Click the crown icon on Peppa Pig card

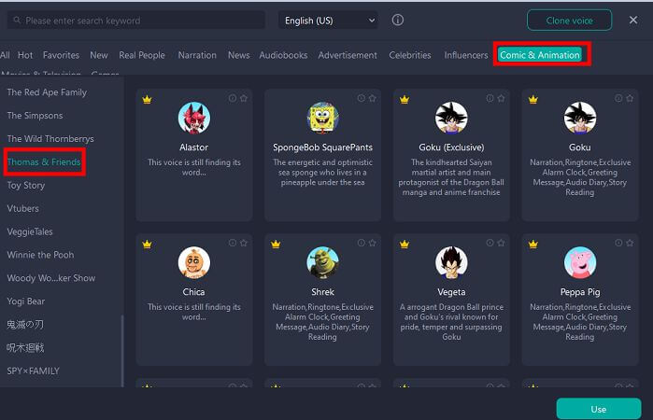pos(533,245)
